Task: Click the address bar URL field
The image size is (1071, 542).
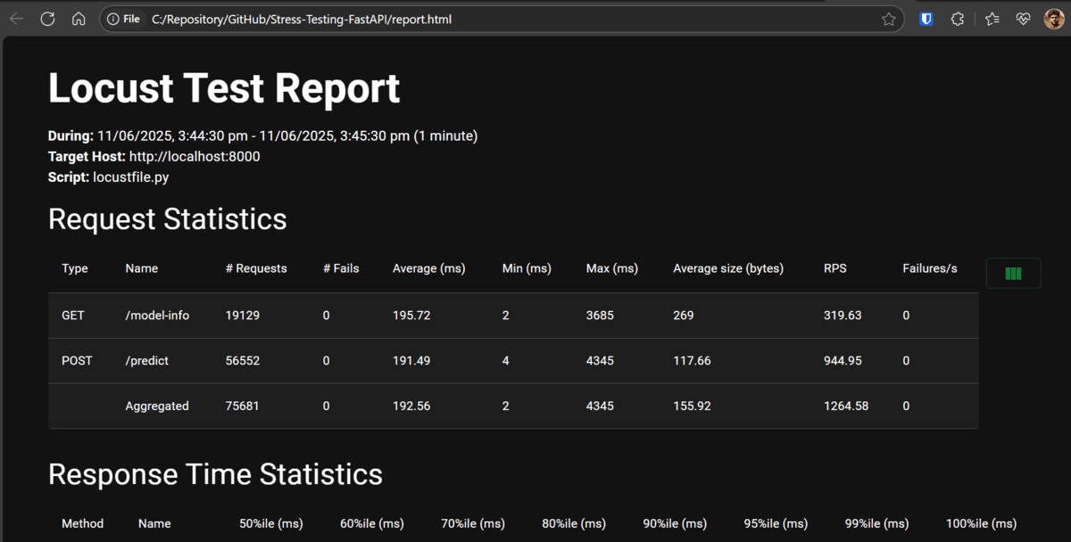Action: [x=500, y=19]
